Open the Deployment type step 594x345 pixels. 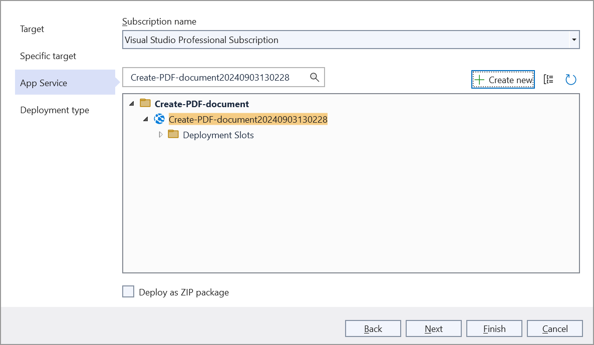click(55, 110)
